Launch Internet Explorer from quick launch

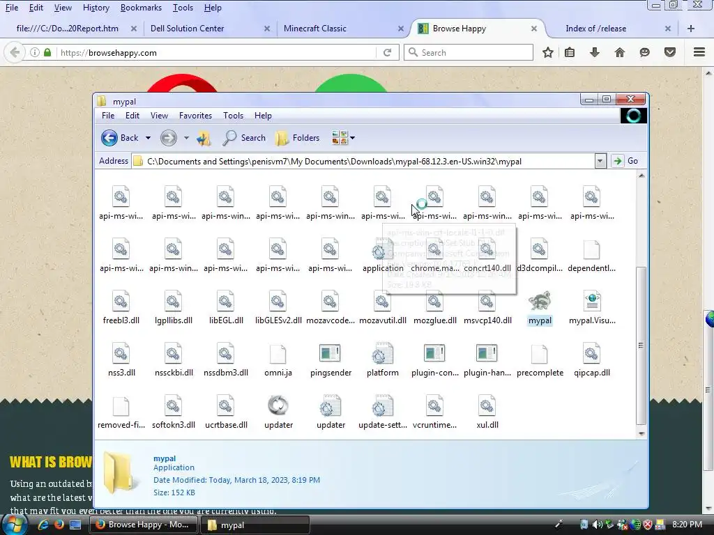pos(43,525)
